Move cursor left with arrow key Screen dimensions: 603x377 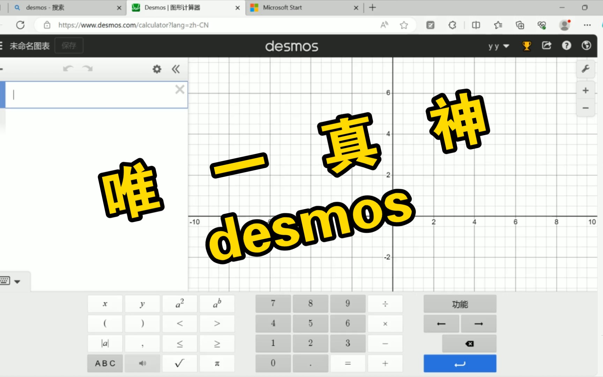coord(441,324)
